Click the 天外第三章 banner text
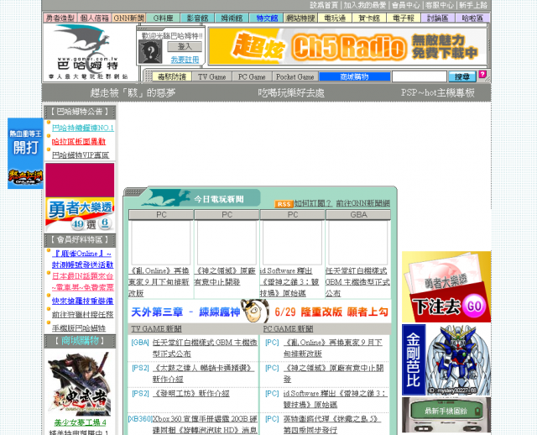Screen dimensions: 537x435 pyautogui.click(x=185, y=312)
